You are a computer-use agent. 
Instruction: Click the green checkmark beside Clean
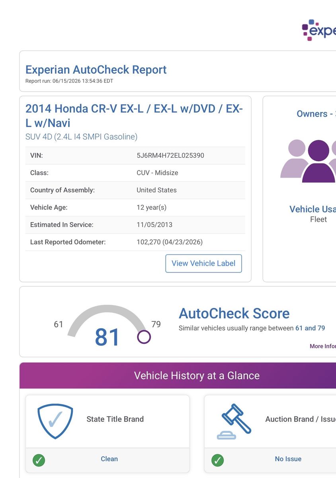tap(39, 460)
